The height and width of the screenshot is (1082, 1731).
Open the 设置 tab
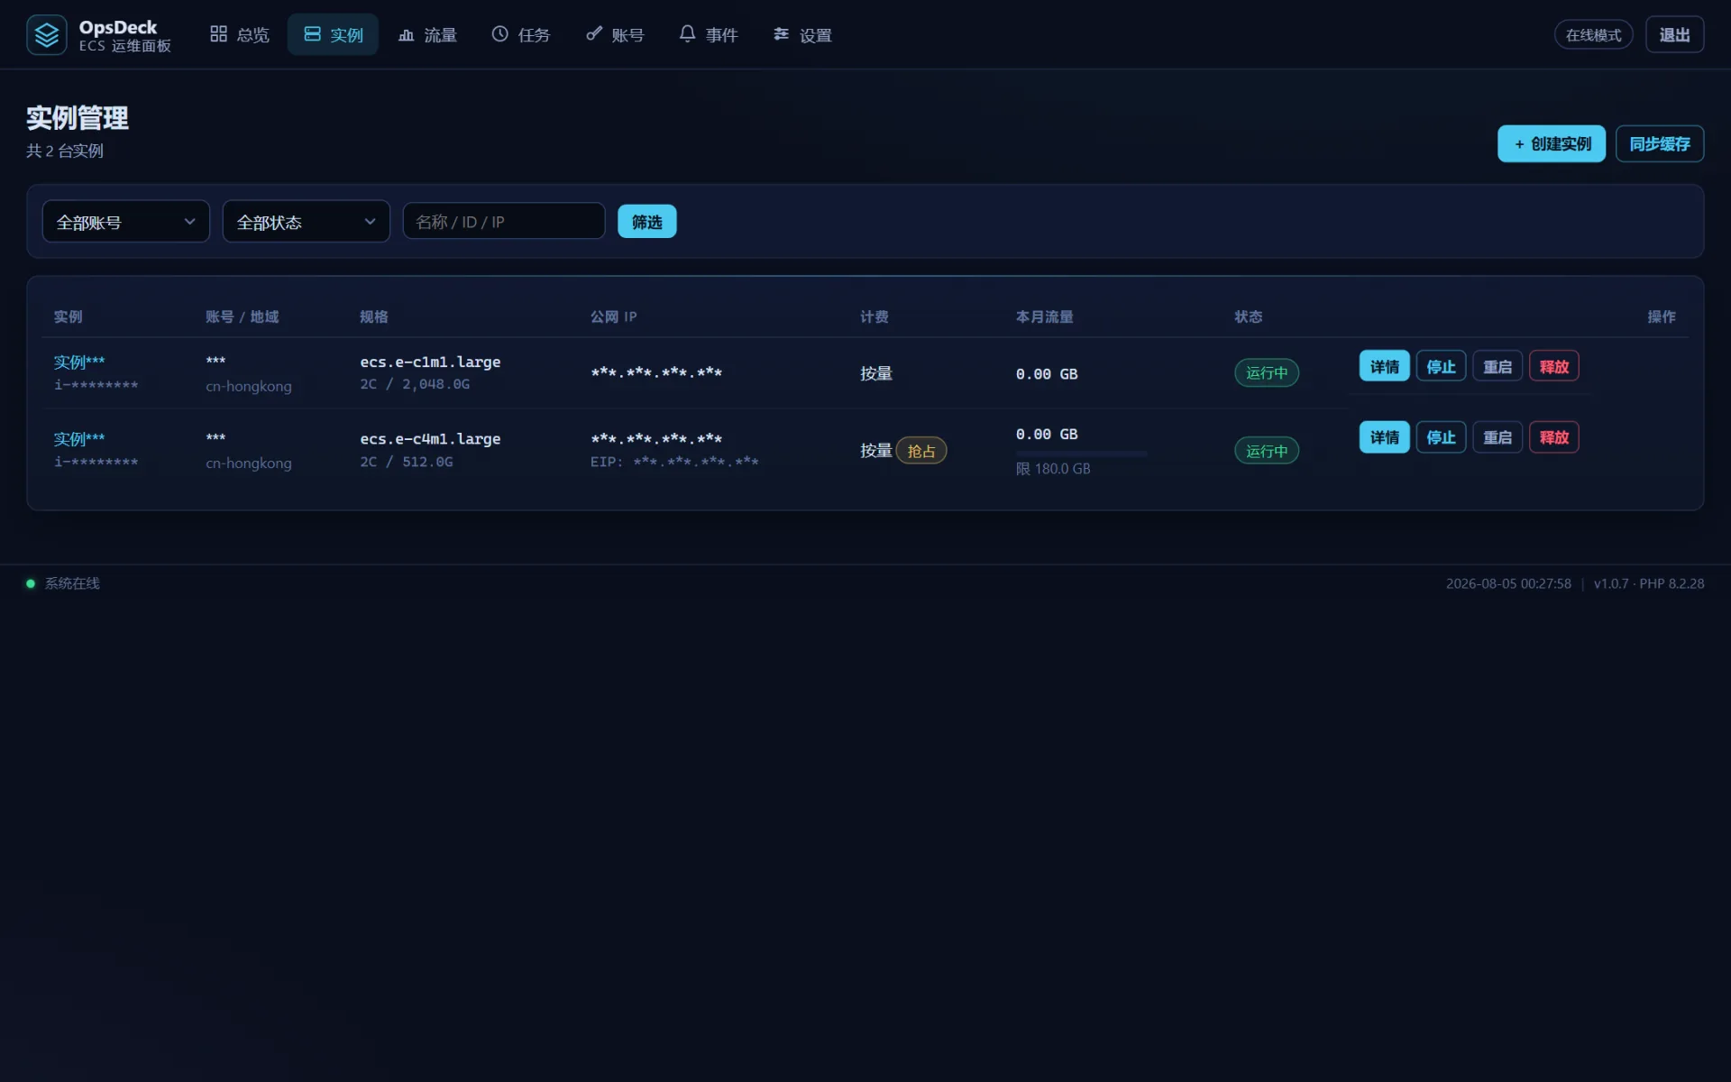coord(802,34)
